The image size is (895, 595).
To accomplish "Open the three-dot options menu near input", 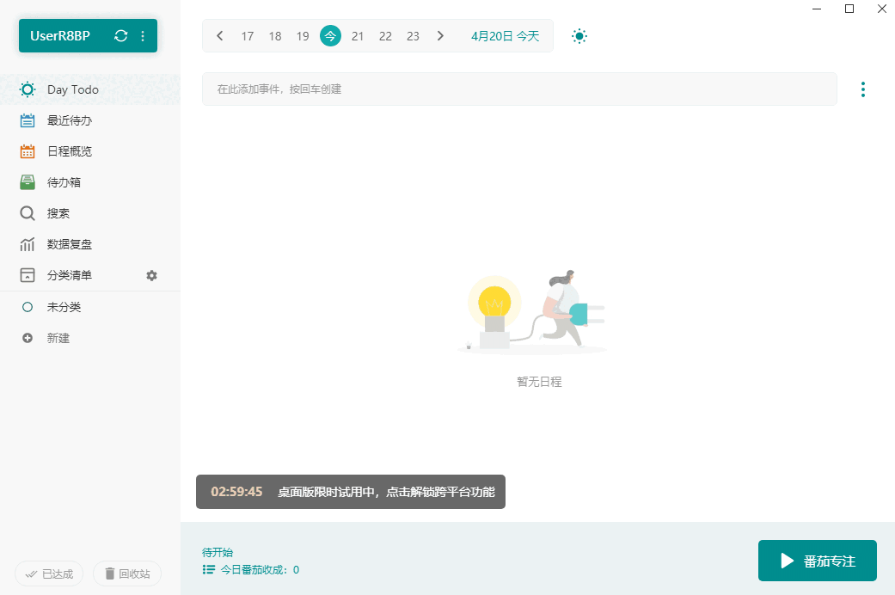I will click(863, 89).
